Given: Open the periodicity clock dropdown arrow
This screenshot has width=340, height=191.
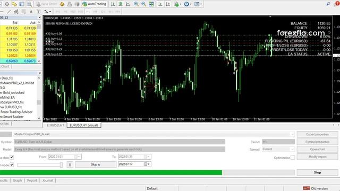Looking at the screenshot, I should 191,4.
